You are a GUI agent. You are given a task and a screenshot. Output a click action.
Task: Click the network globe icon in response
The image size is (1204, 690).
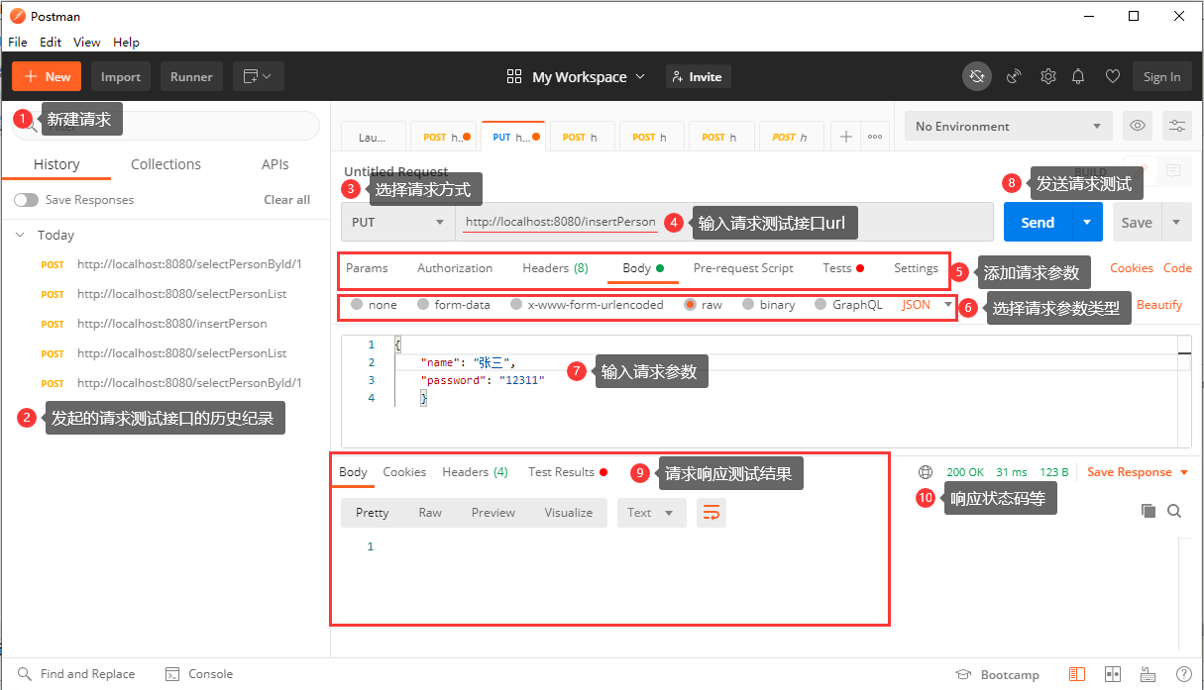[x=926, y=472]
